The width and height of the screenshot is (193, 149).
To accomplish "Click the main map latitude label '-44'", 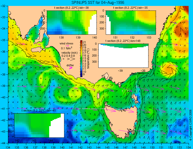I will point(3,143).
